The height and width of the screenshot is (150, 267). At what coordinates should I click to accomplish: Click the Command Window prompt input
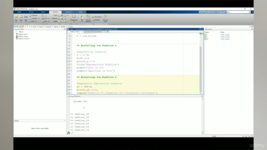(136, 133)
